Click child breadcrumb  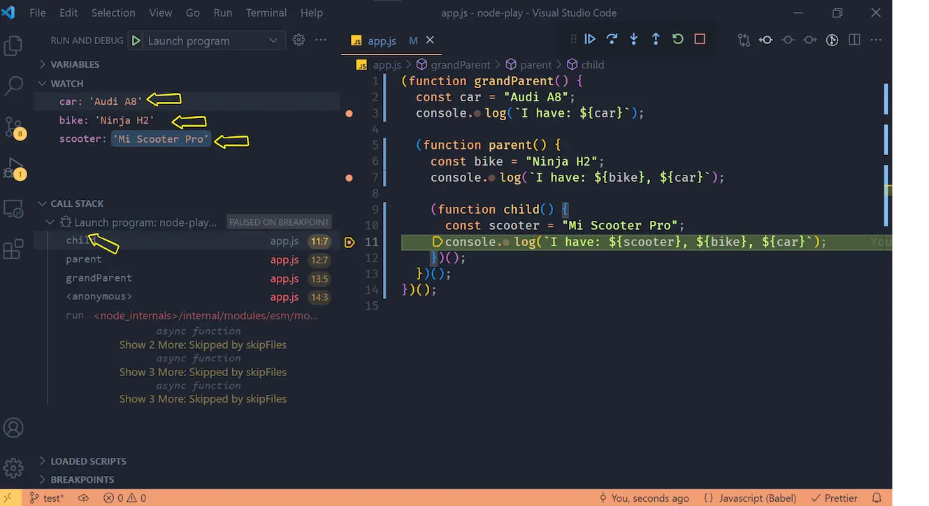click(x=585, y=64)
